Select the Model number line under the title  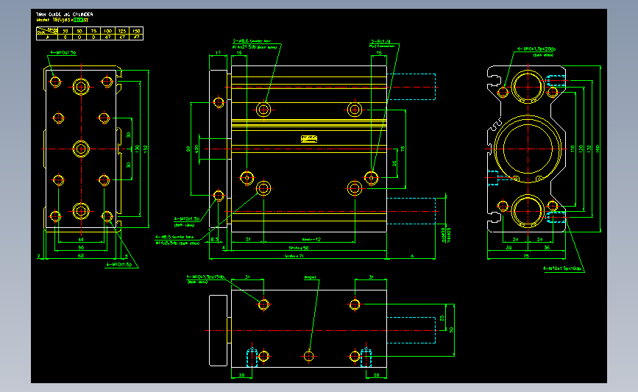[63, 20]
